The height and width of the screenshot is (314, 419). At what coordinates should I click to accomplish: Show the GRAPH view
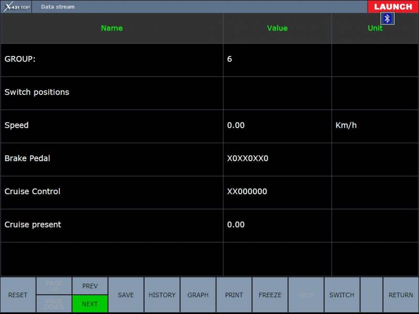tap(198, 295)
